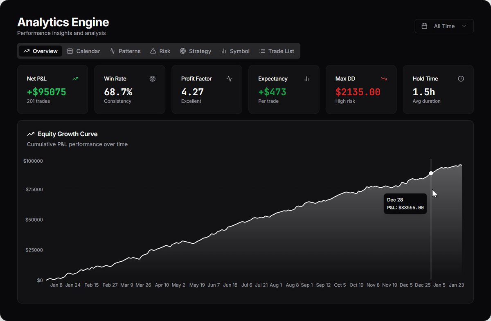Viewport: 491px width, 321px height.
Task: Click the $2135.00 max drawdown value
Action: click(x=358, y=92)
